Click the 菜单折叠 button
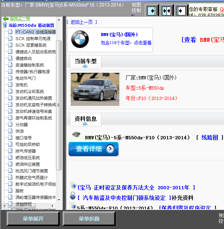Viewport: 224px width, 229px height. [89, 219]
